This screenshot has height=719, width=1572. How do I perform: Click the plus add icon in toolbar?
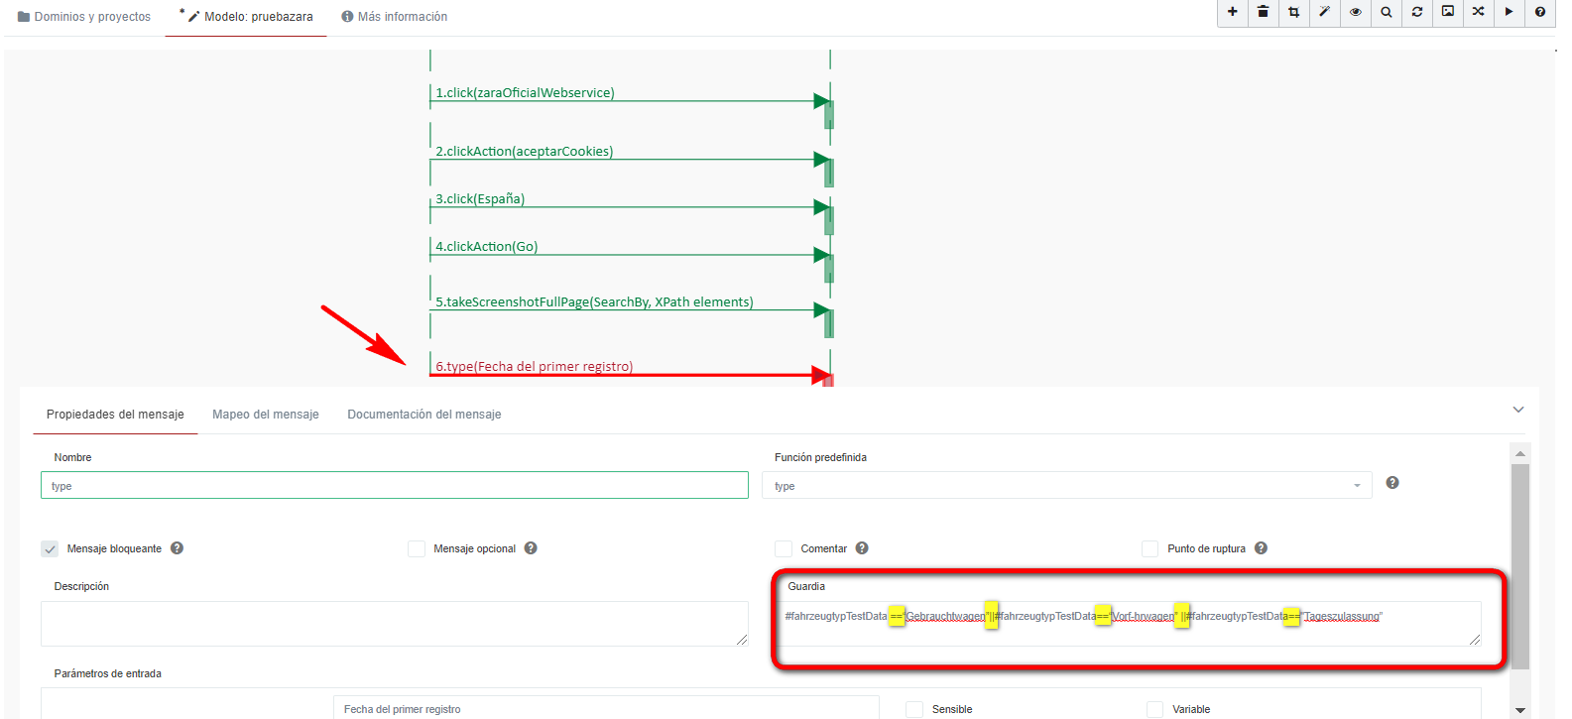1232,12
